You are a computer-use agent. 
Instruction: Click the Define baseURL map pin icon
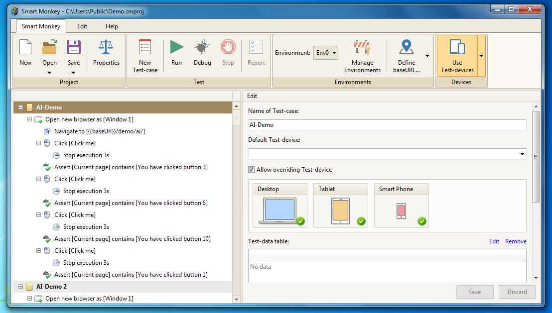point(407,48)
